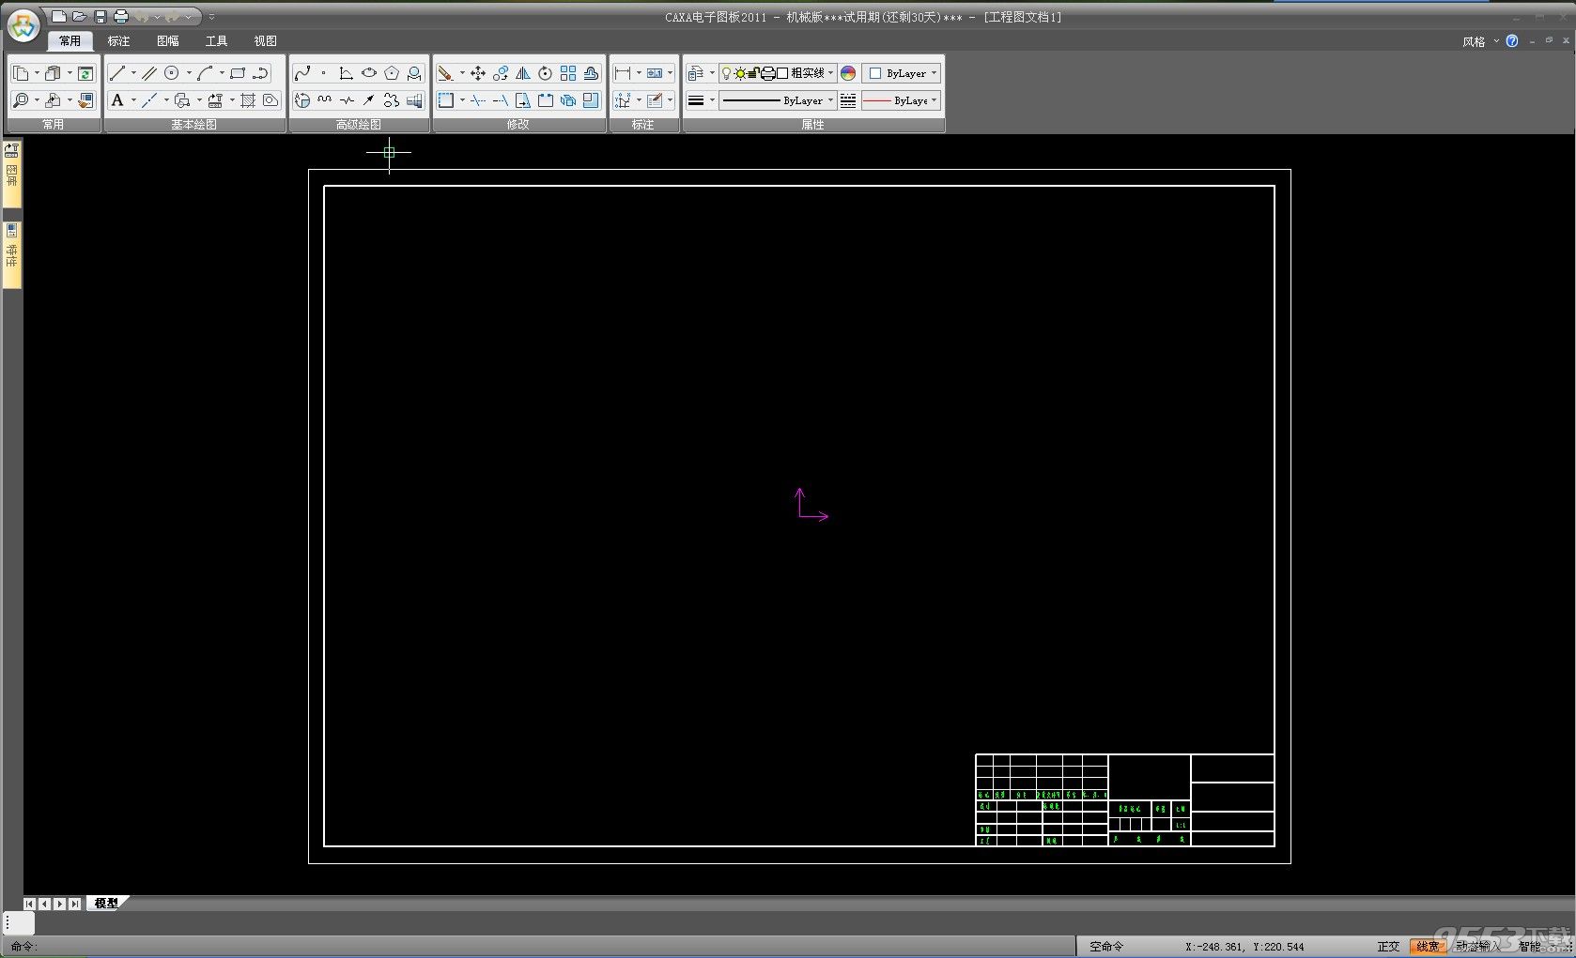Click the linetype settings dashed icon

(848, 100)
